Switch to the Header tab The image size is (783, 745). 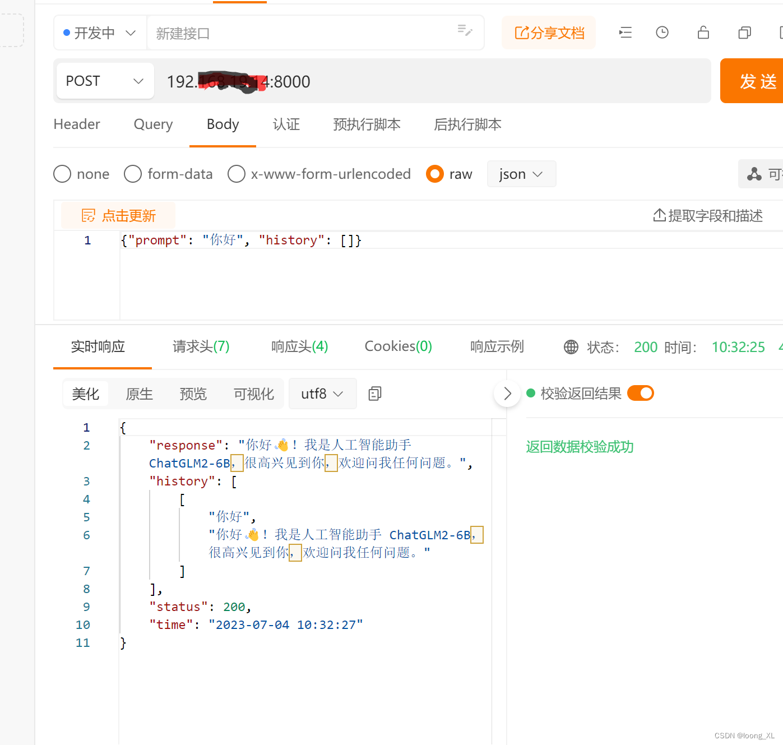pos(77,124)
